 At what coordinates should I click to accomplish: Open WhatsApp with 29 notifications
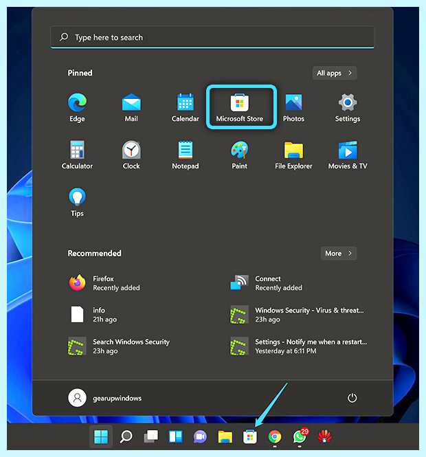pyautogui.click(x=300, y=436)
